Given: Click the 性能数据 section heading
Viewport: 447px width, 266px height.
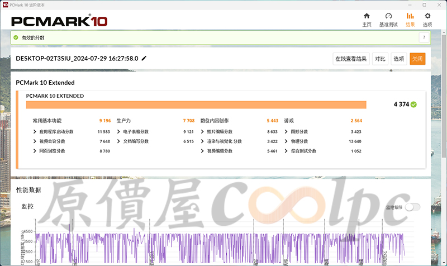Looking at the screenshot, I should tap(28, 190).
